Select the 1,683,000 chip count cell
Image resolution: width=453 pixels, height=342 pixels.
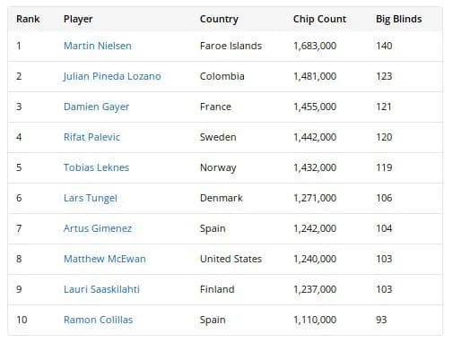(x=315, y=46)
